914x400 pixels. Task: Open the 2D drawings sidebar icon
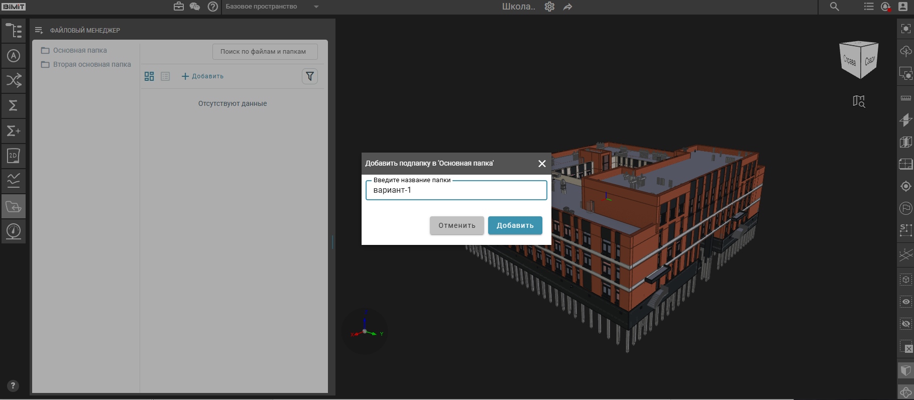[14, 156]
